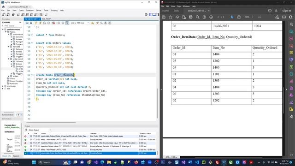Image resolution: width=295 pixels, height=166 pixels.
Task: Open the Scripting menu in Workbench
Action: click(x=54, y=11)
